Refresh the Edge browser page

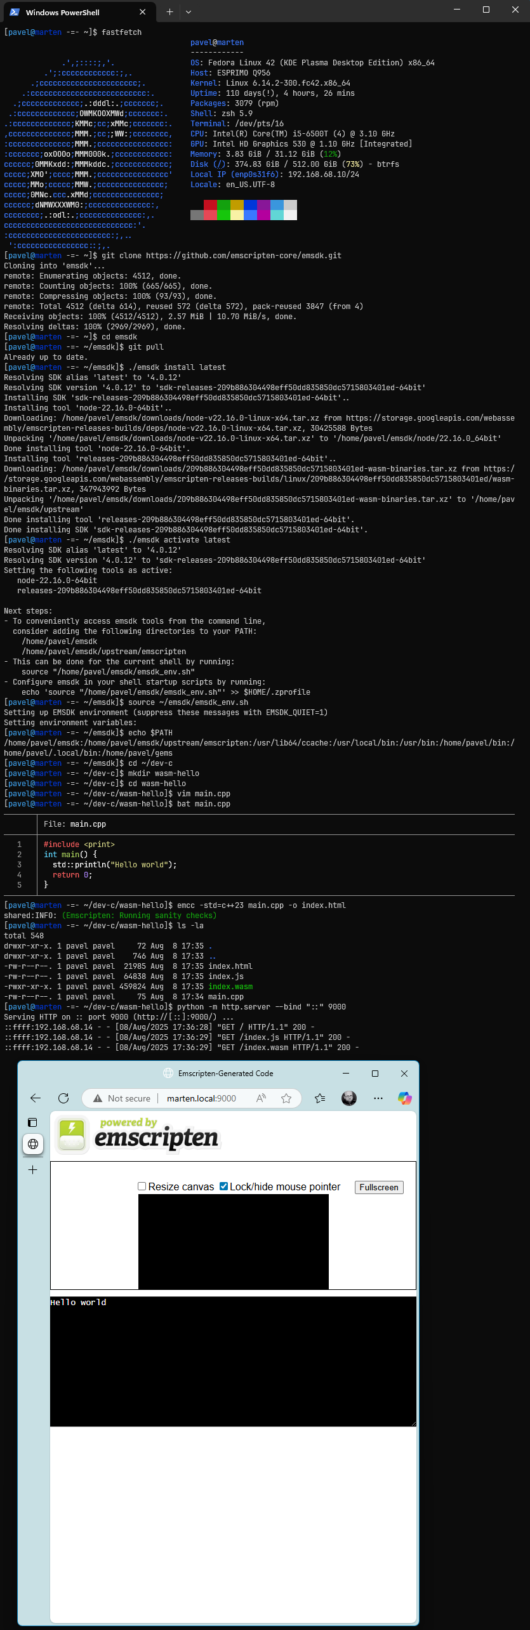[x=63, y=1098]
